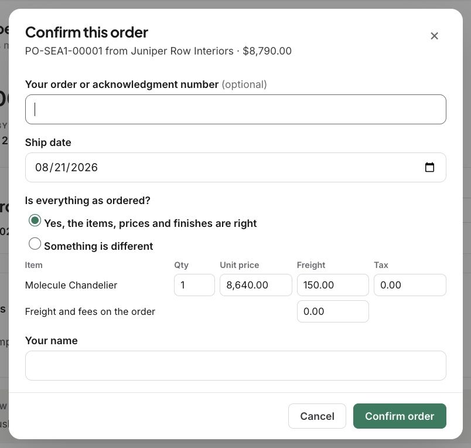The height and width of the screenshot is (448, 471).
Task: Edit Molecule Chandelier unit price 8,640.00
Action: 255,285
